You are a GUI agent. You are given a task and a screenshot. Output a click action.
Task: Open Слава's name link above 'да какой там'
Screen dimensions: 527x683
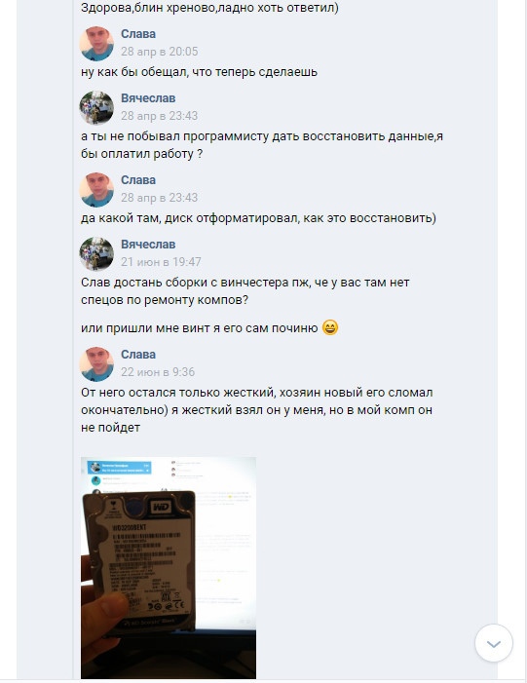[x=138, y=180]
